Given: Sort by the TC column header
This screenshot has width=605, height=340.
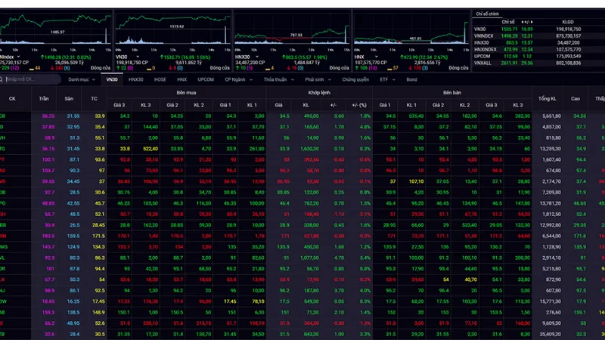Looking at the screenshot, I should tap(94, 99).
